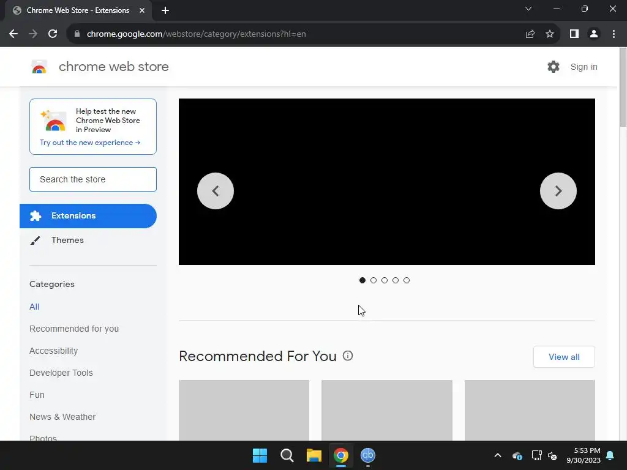This screenshot has height=470, width=627.
Task: Open the notifications bell
Action: (x=610, y=455)
